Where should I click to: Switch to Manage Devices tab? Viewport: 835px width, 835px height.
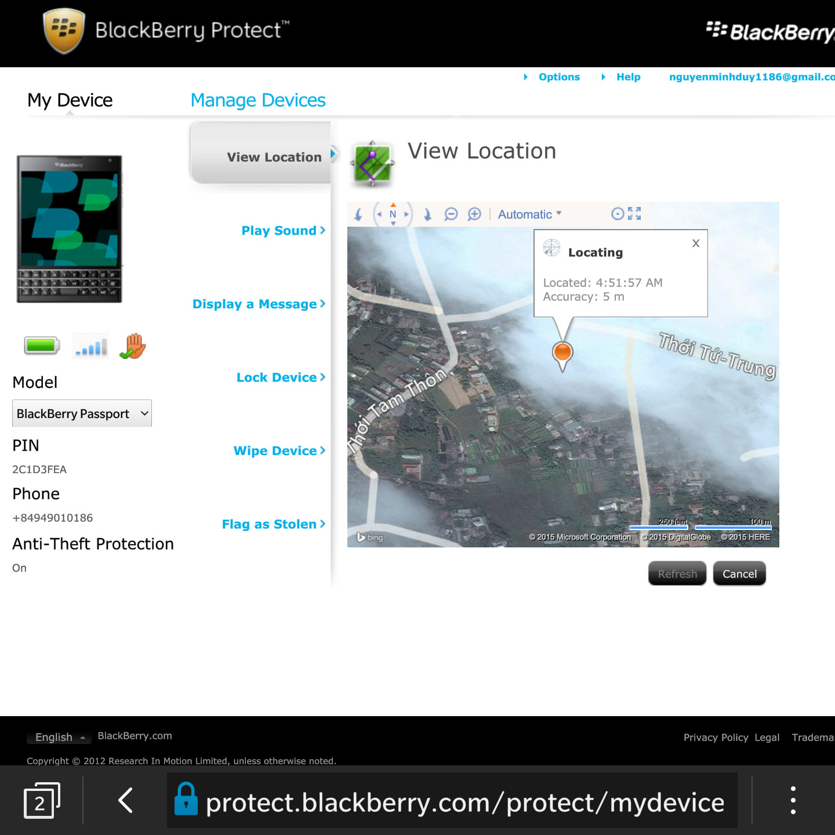click(258, 100)
